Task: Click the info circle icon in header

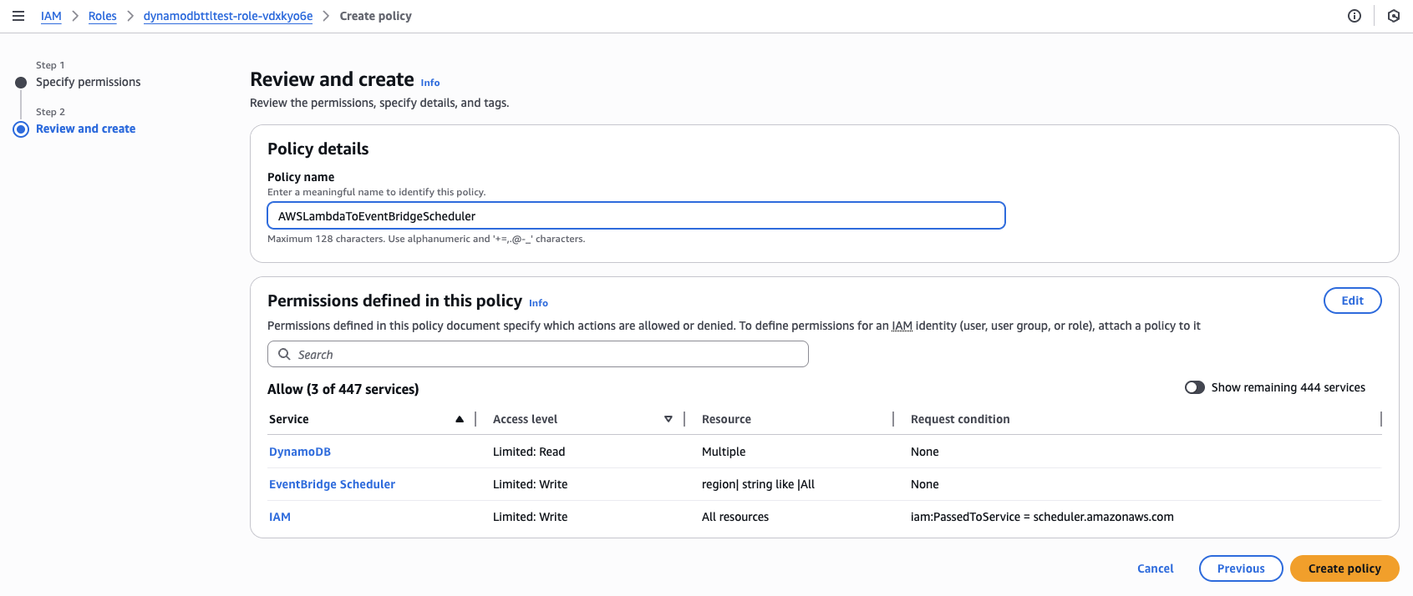Action: (x=1355, y=16)
